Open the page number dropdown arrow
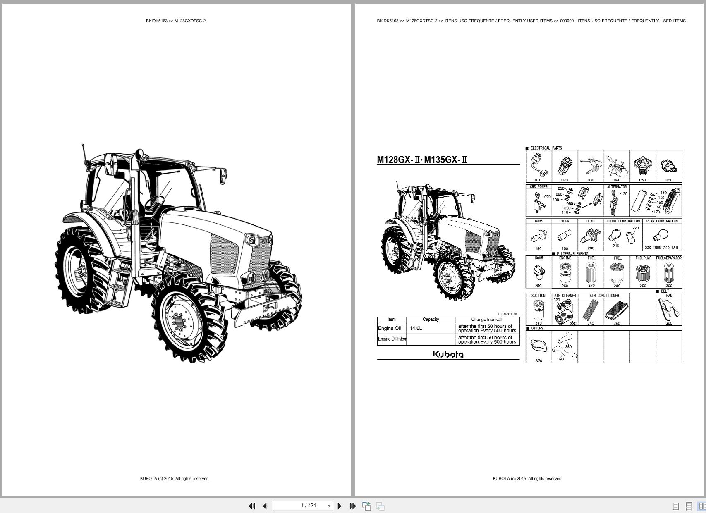 pos(329,506)
